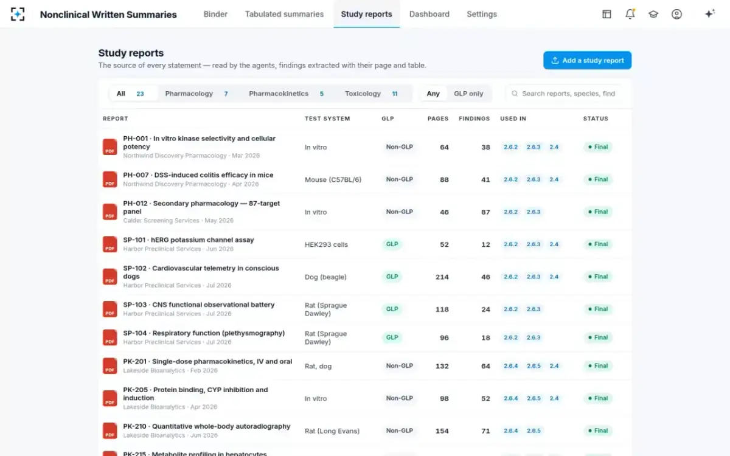Open the PDF icon for SP-101 report

coord(109,244)
